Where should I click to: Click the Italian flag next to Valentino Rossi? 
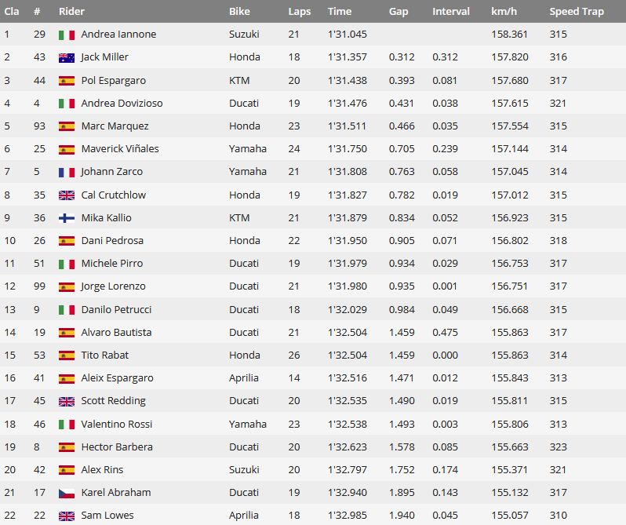click(66, 425)
